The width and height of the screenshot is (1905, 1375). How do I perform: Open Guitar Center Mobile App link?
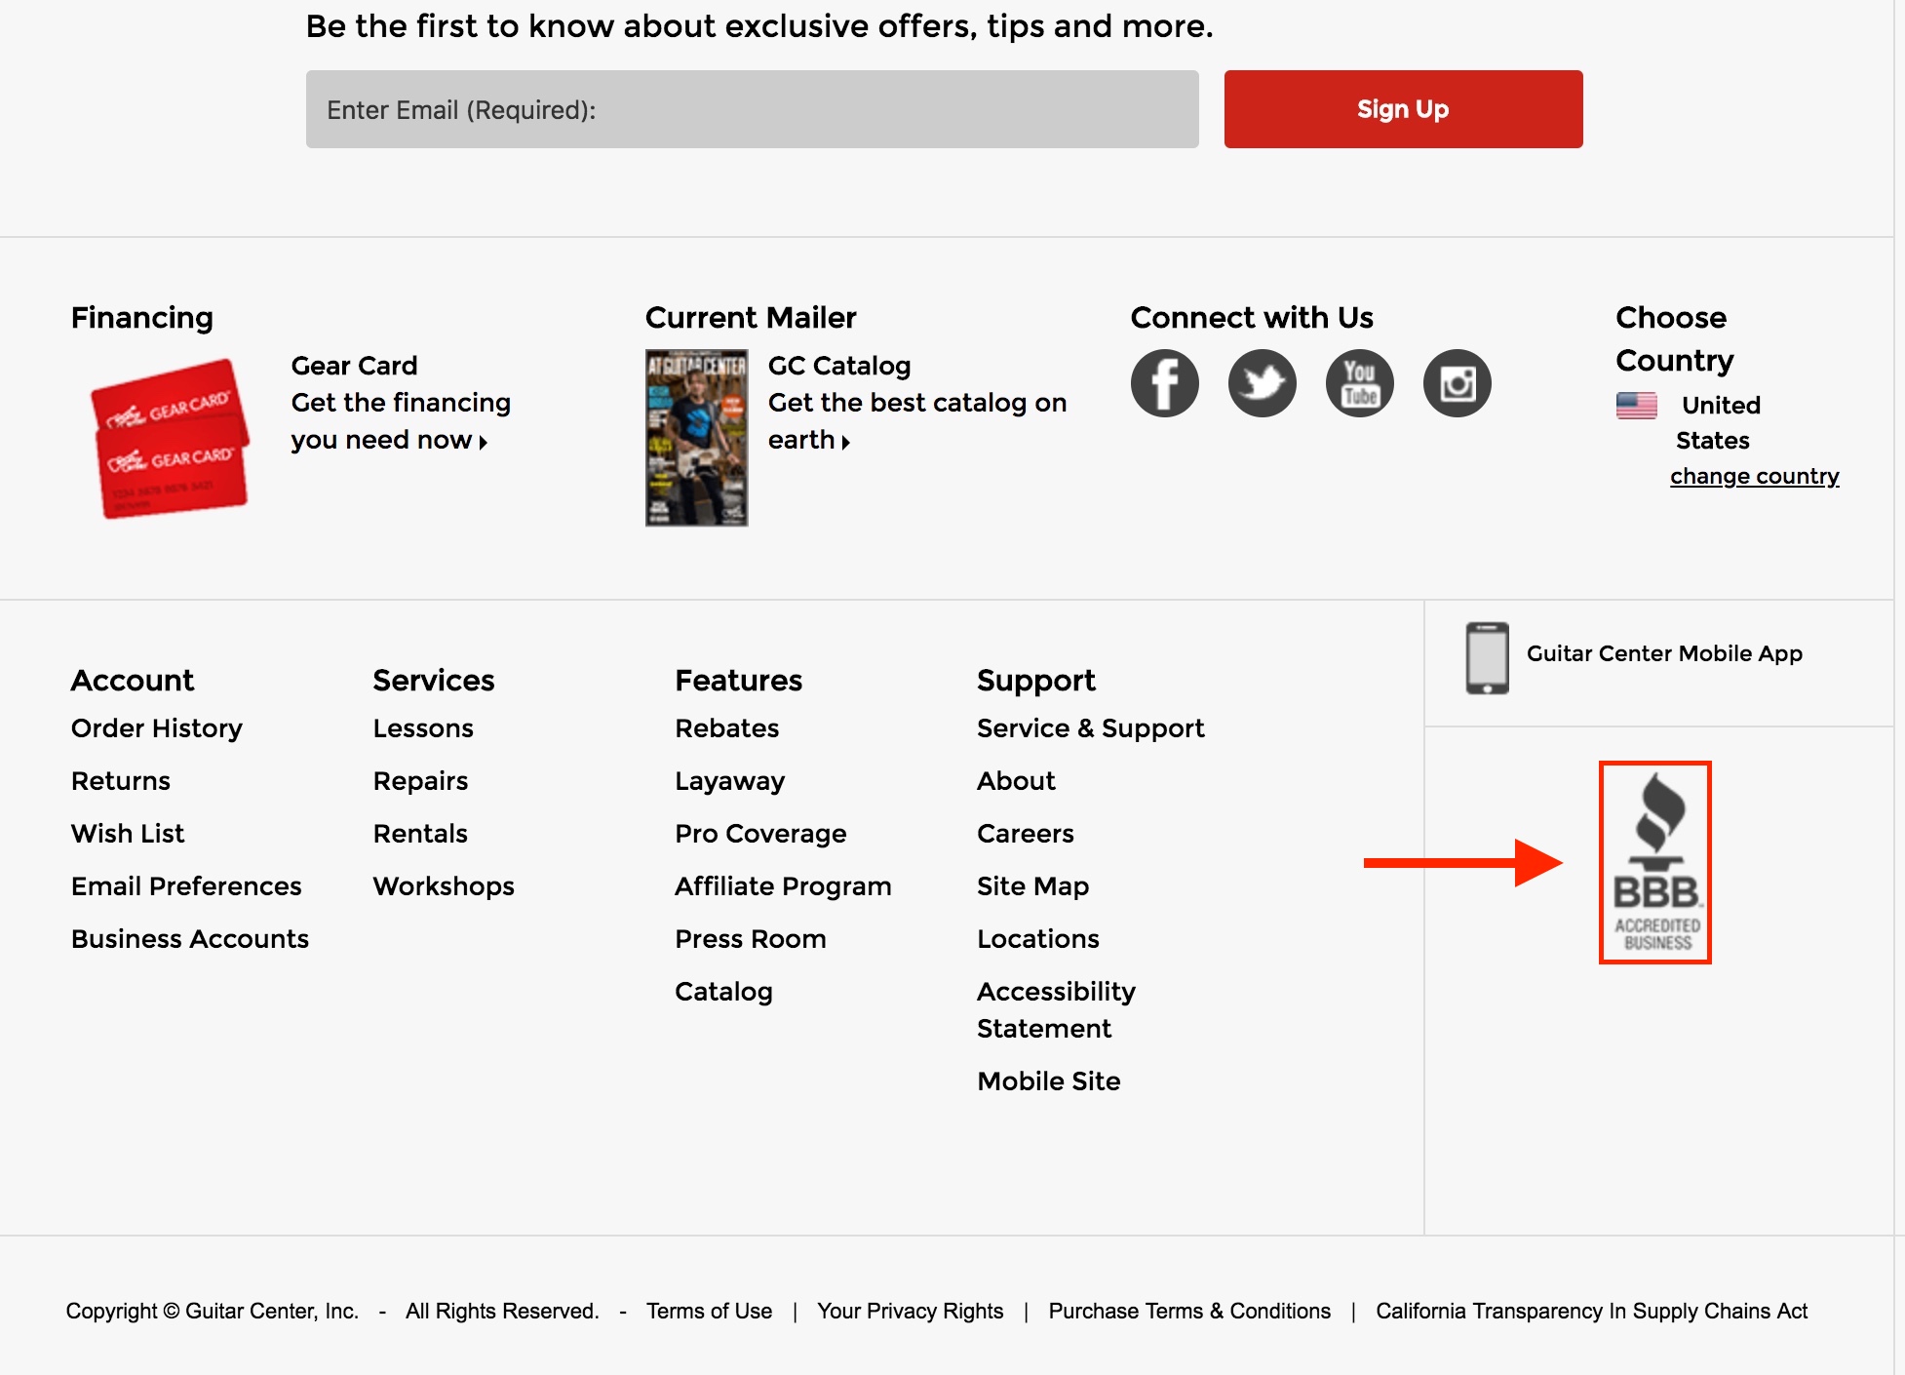(1664, 653)
